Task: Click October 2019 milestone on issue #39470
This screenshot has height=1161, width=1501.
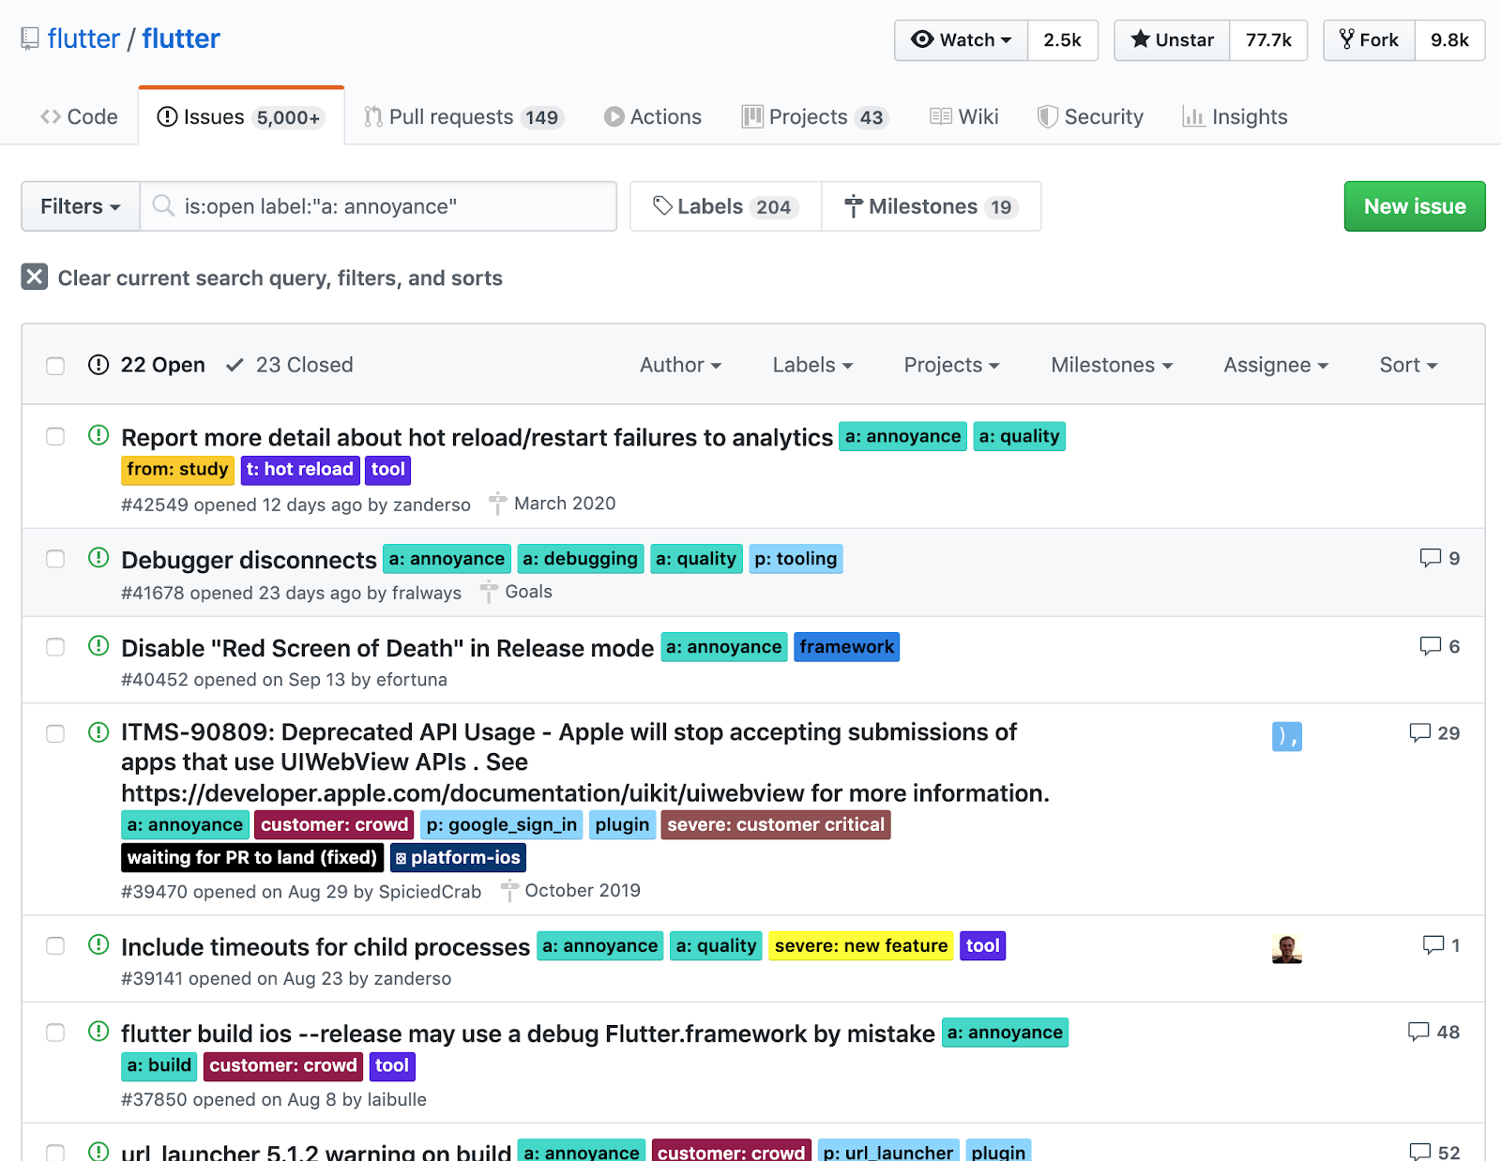Action: [570, 890]
